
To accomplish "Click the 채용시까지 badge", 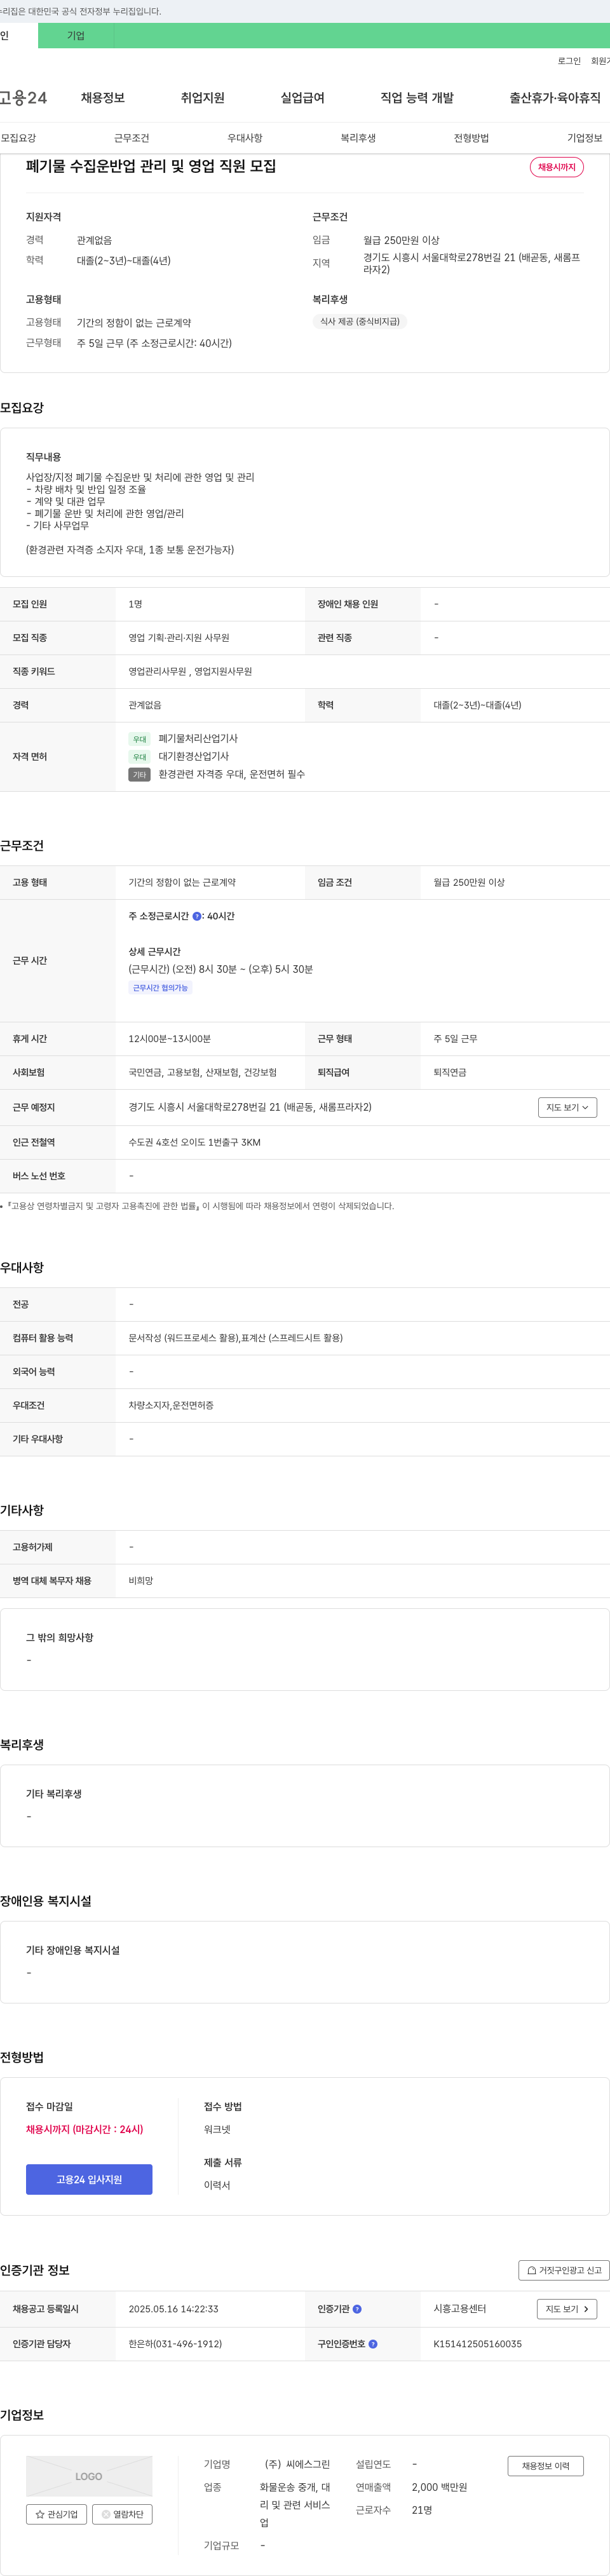I will [x=557, y=167].
